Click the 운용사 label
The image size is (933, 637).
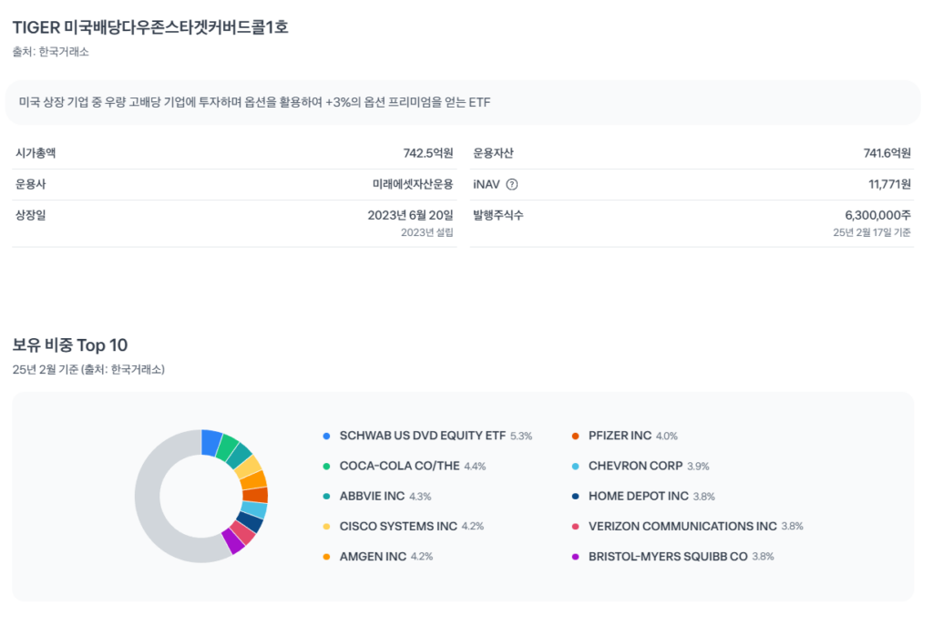point(30,184)
